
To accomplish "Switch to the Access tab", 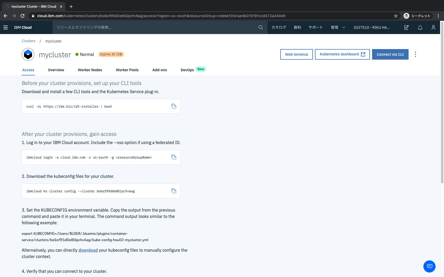I will (28, 70).
